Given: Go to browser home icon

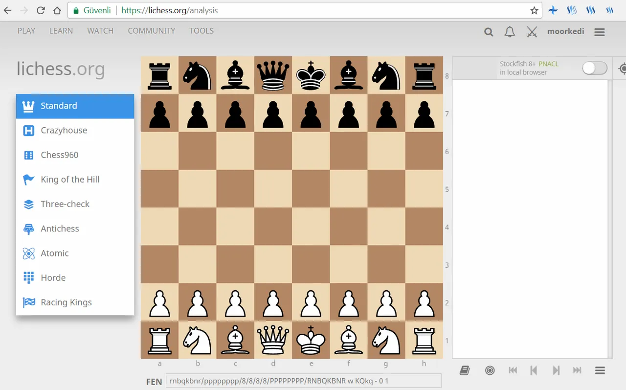Looking at the screenshot, I should [57, 10].
